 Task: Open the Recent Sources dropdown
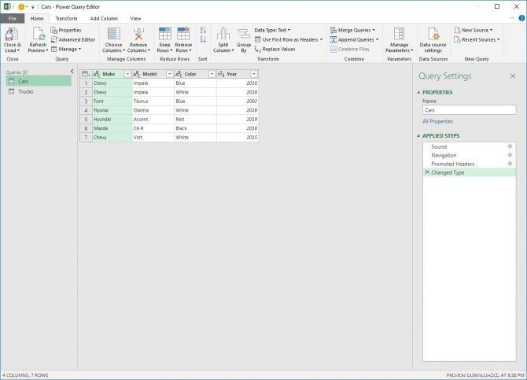coord(477,39)
